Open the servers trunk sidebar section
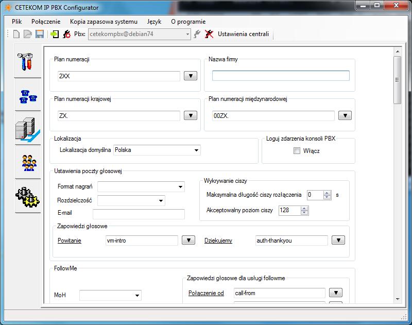412x325 pixels. pos(28,129)
